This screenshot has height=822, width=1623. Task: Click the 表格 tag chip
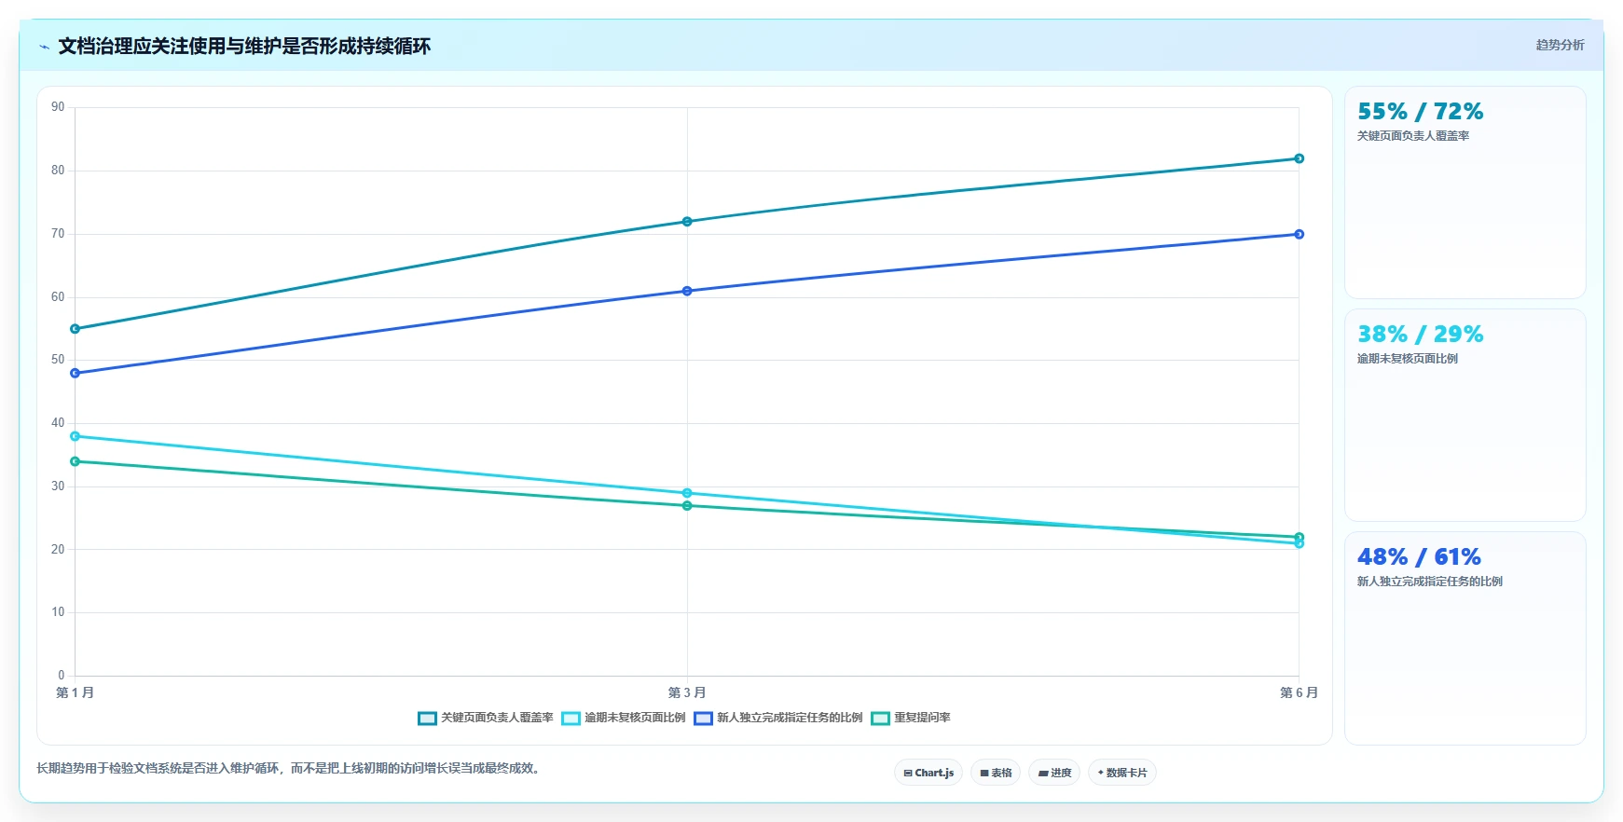996,773
